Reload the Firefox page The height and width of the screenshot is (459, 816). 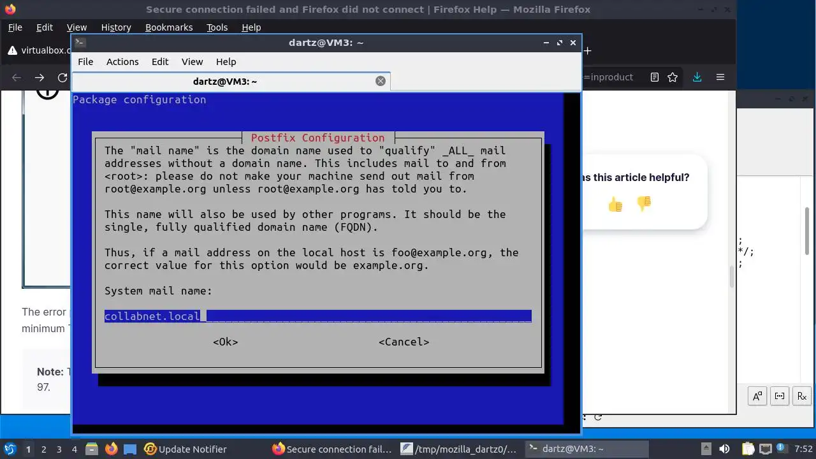pos(62,77)
